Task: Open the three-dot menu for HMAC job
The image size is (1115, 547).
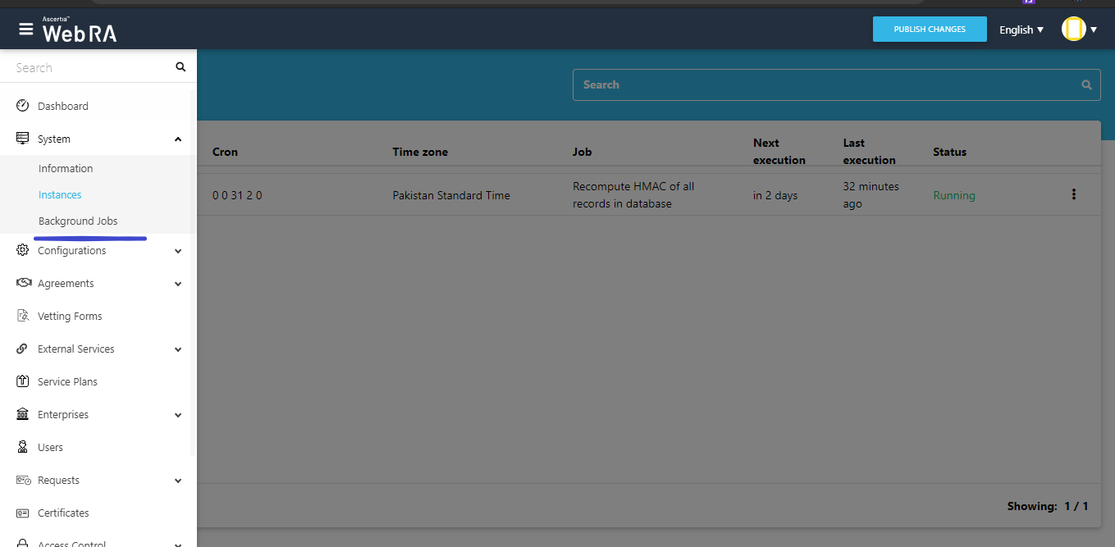Action: pos(1073,194)
